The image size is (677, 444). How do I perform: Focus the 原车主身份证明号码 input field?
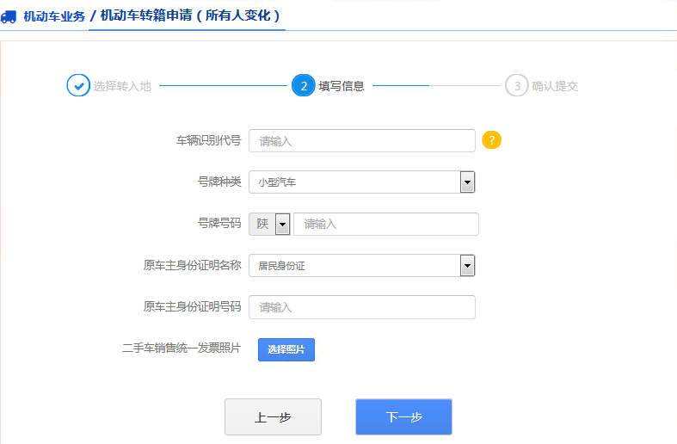tap(361, 307)
